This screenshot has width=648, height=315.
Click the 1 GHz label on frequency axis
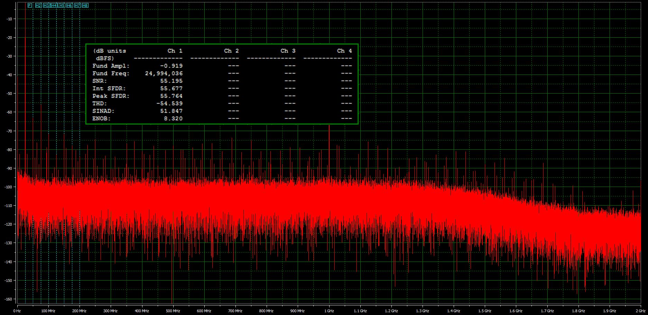(329, 311)
